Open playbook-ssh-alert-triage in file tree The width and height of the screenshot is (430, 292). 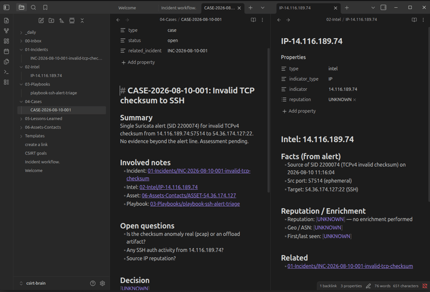click(x=54, y=93)
